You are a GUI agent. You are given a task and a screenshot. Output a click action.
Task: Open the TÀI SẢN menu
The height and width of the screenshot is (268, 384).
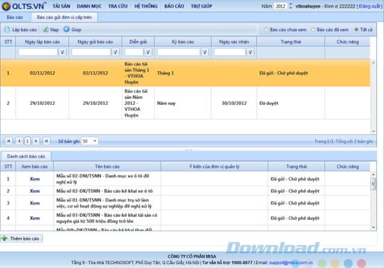62,5
